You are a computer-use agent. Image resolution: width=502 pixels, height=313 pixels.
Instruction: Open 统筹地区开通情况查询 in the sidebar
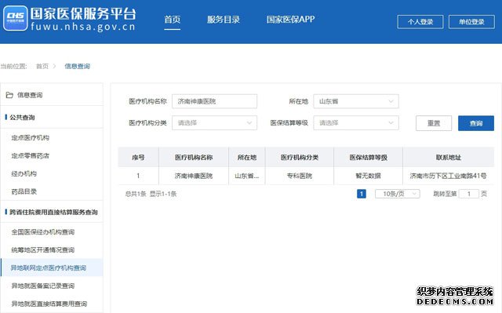(x=43, y=250)
